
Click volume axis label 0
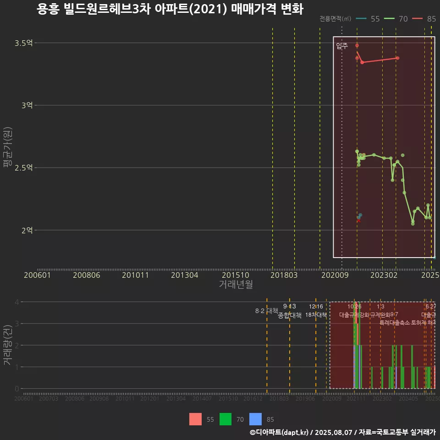click(17, 389)
